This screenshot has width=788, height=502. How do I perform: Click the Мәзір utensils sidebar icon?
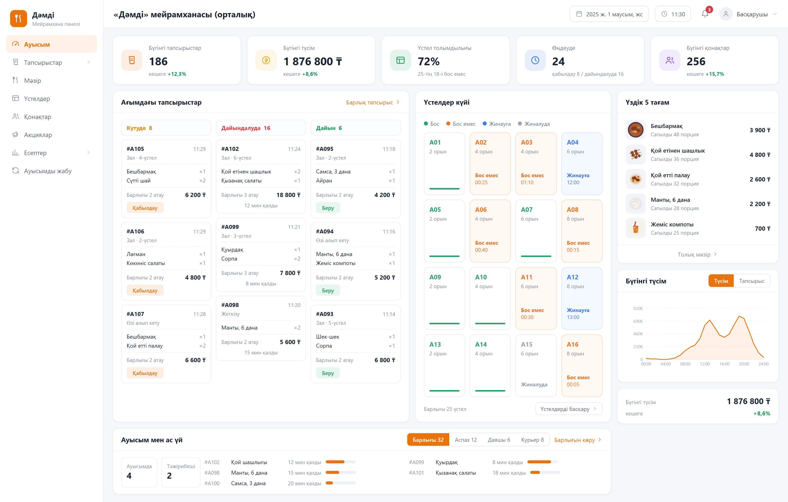15,80
